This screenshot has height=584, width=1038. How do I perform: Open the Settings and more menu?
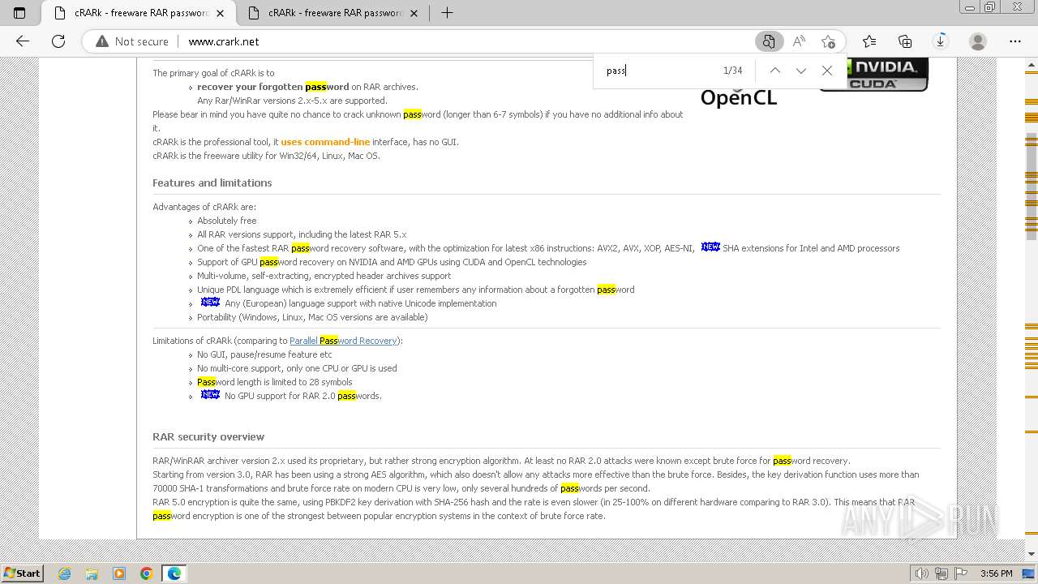(1015, 41)
